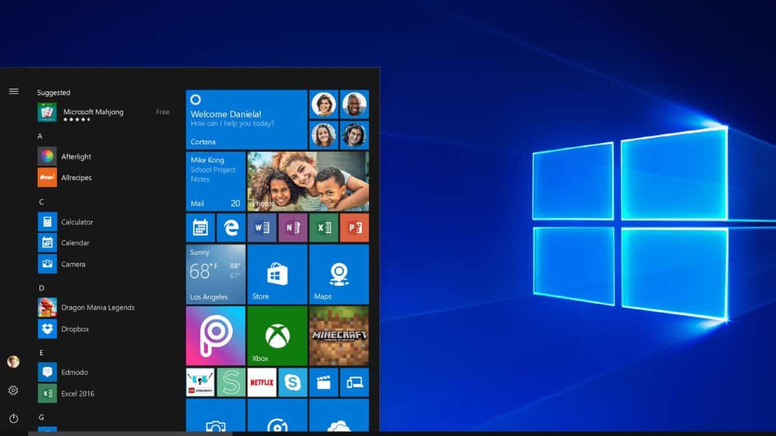This screenshot has width=776, height=436.
Task: Open the Skype tile
Action: (292, 382)
